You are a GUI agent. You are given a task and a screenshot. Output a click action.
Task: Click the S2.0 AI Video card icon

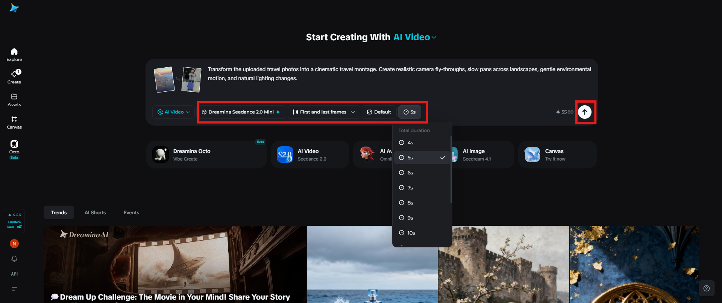[x=285, y=155]
